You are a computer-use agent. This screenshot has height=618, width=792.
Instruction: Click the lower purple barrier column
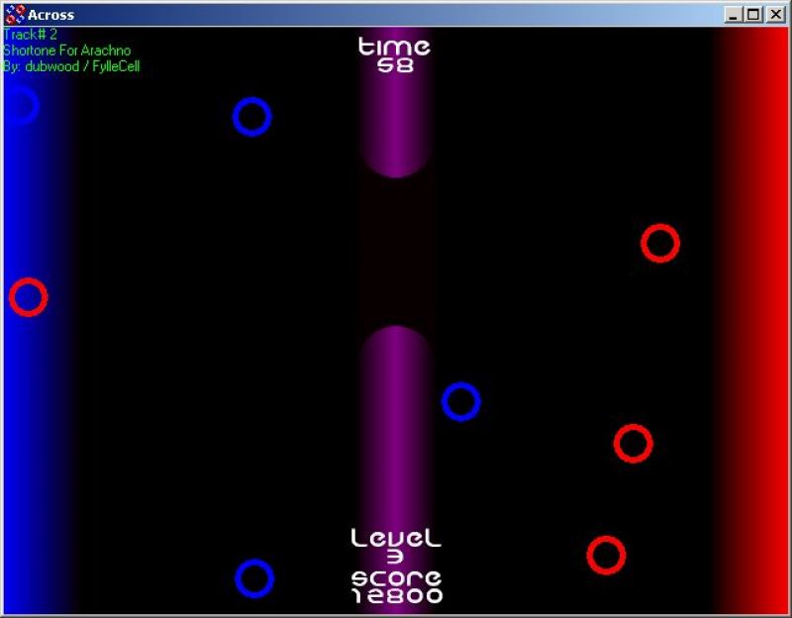[x=396, y=470]
